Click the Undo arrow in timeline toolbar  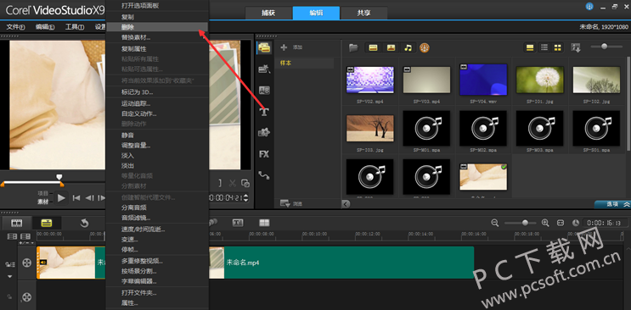pos(84,224)
